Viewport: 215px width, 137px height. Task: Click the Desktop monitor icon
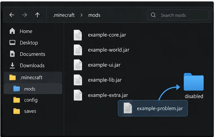[x=12, y=42]
